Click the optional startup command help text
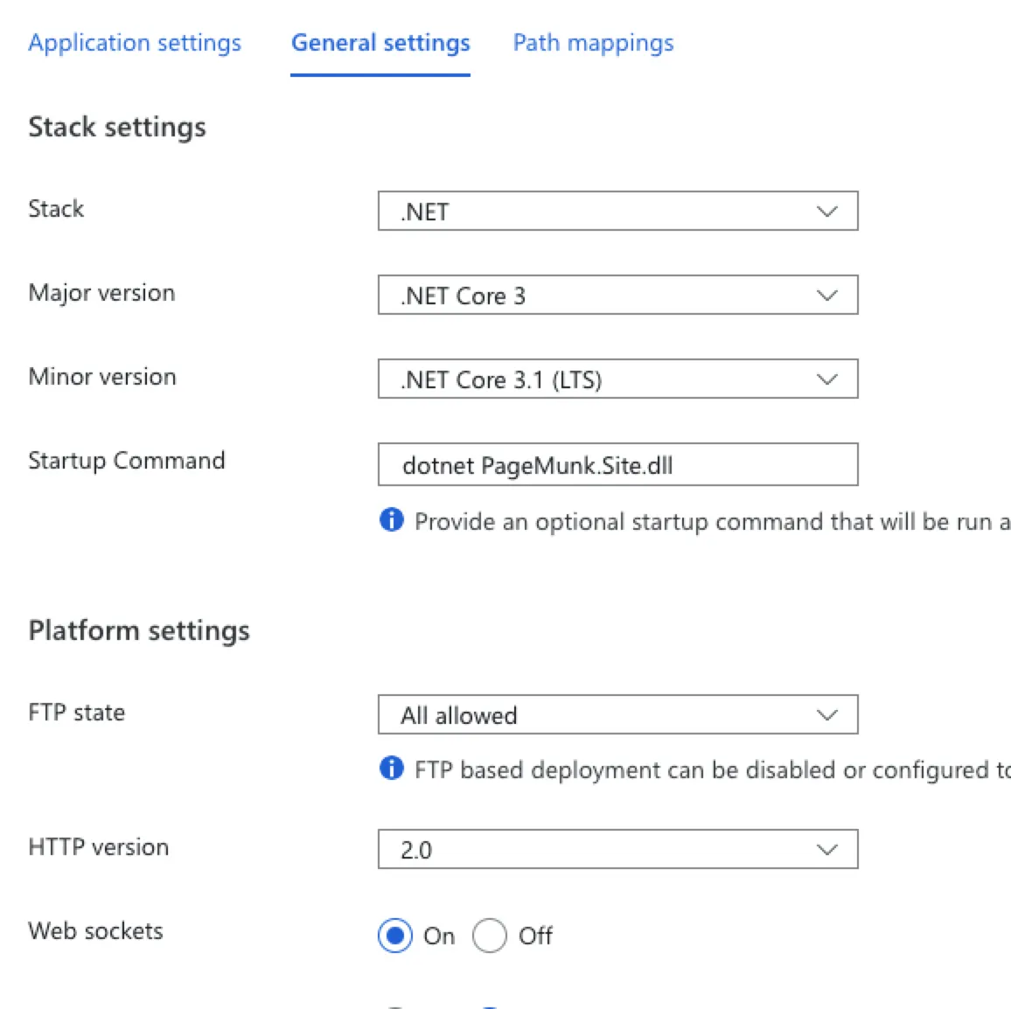1011x1009 pixels. coord(710,522)
